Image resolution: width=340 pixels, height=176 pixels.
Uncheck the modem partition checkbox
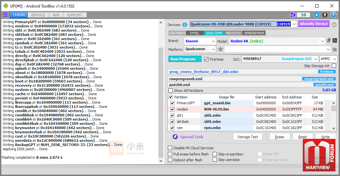(x=172, y=109)
